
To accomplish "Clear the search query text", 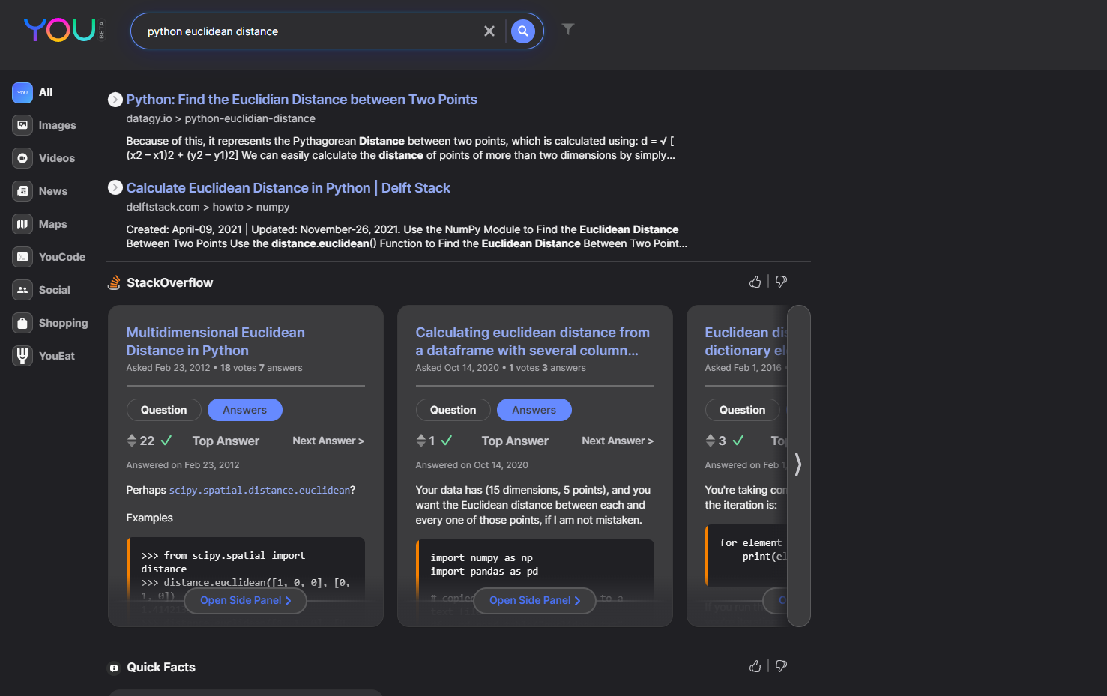I will pos(489,31).
